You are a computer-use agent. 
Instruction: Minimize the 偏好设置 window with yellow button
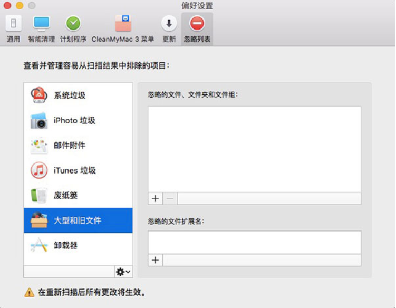[20, 5]
